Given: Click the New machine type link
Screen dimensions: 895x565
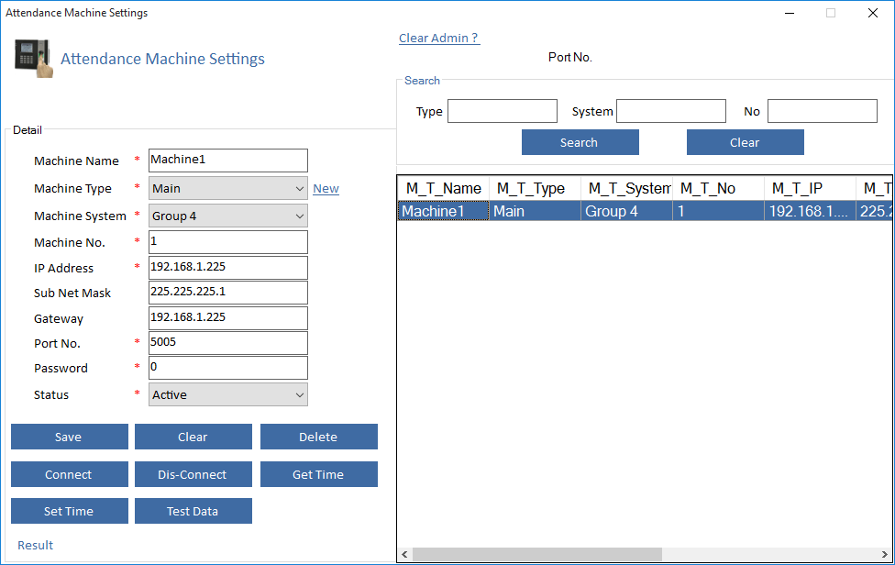Looking at the screenshot, I should [x=326, y=188].
